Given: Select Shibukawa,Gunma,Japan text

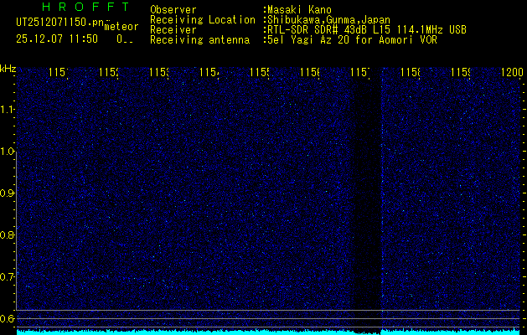Looking at the screenshot, I should pyautogui.click(x=328, y=20).
